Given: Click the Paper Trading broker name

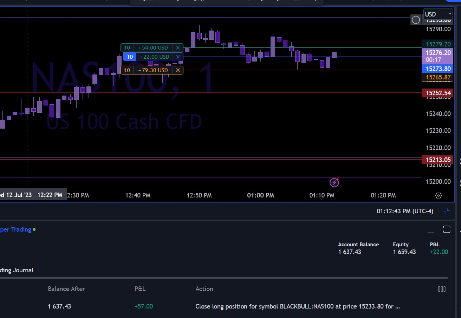Looking at the screenshot, I should 15,229.
